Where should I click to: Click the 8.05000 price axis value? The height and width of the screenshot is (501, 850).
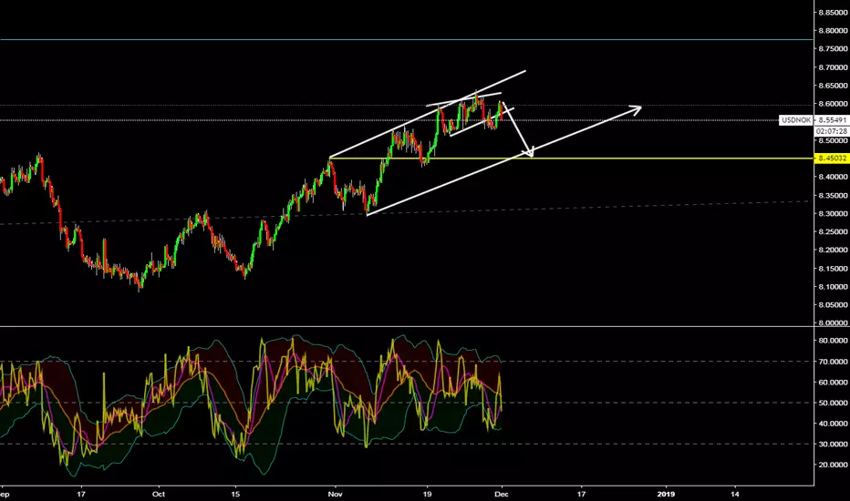pos(834,305)
